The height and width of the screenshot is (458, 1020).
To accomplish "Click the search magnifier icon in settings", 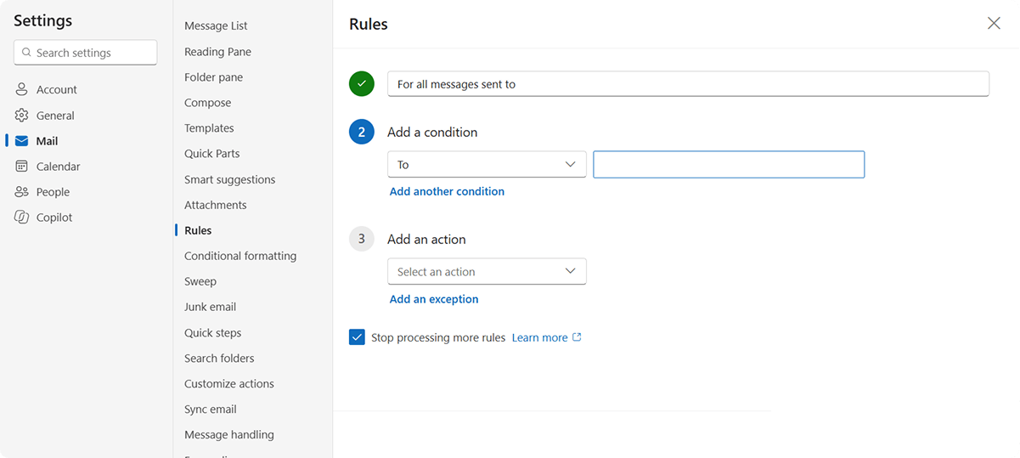I will (27, 53).
